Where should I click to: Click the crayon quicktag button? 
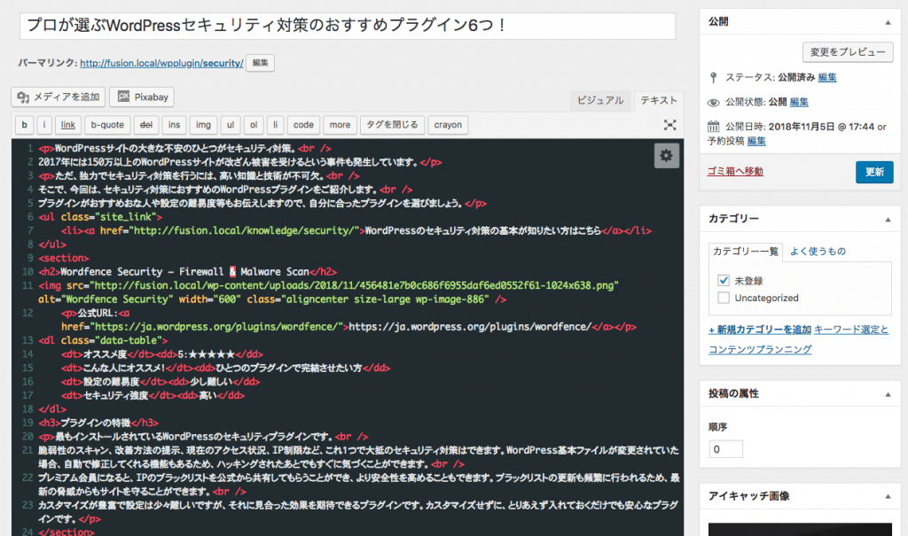pyautogui.click(x=448, y=125)
